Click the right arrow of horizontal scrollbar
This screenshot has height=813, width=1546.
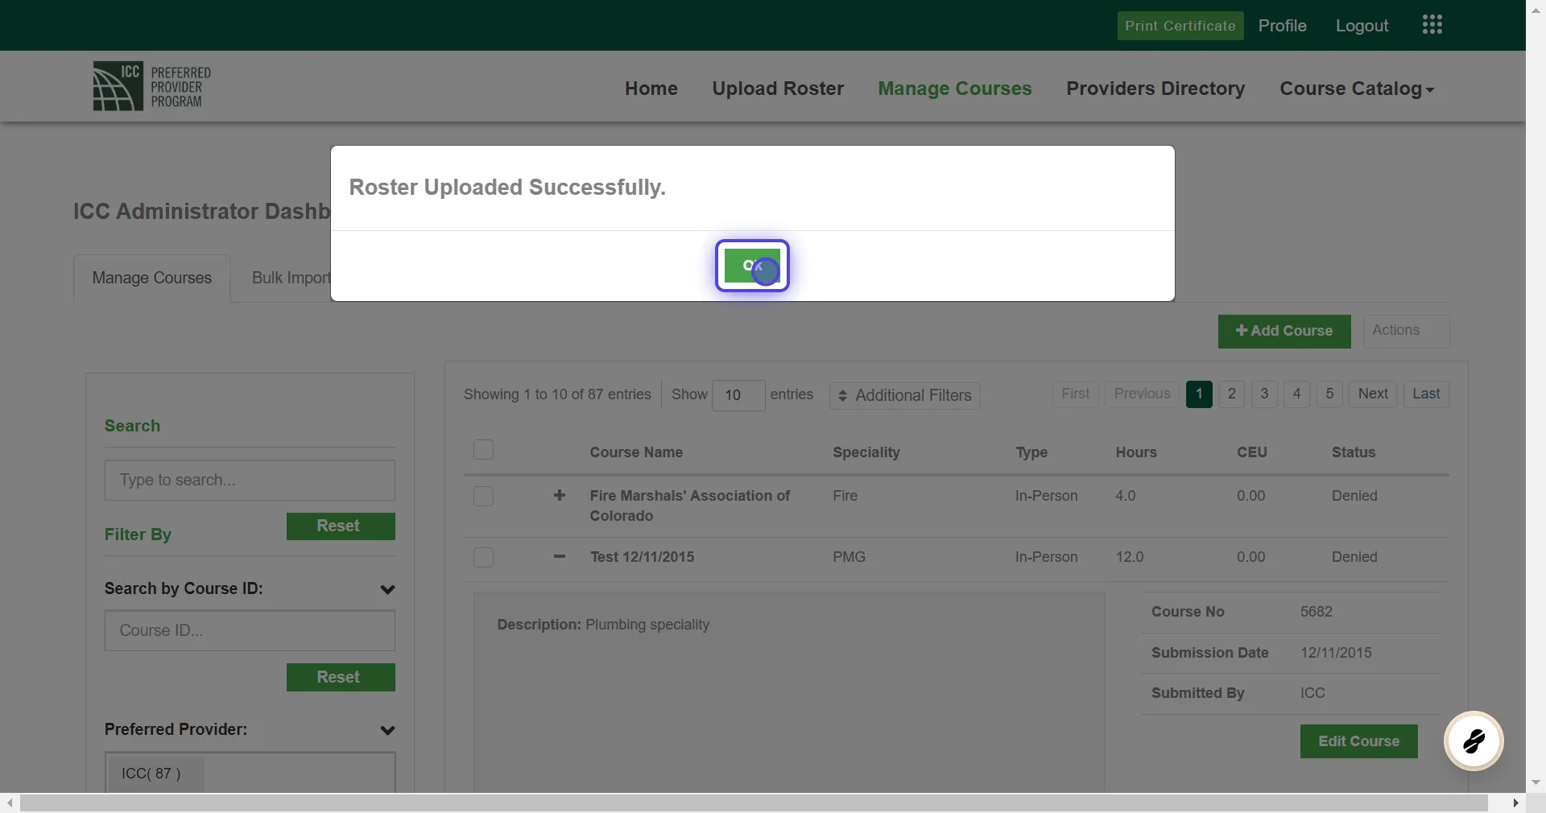coord(1515,803)
